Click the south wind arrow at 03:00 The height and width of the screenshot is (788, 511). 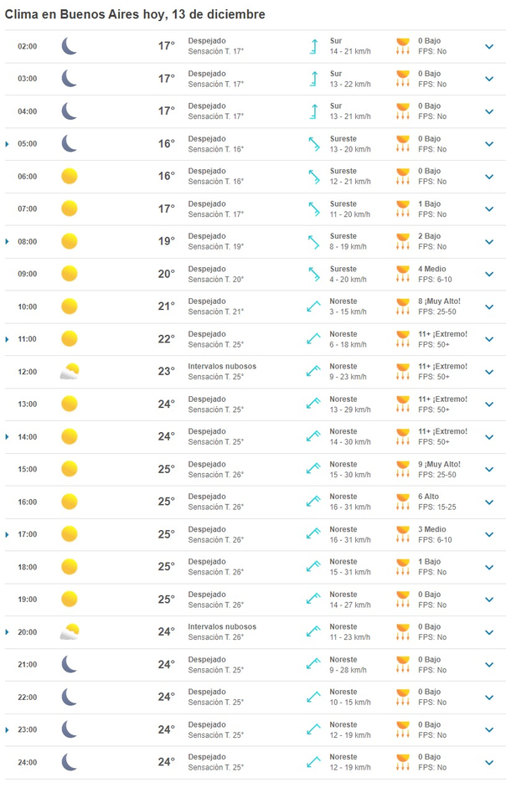click(314, 79)
